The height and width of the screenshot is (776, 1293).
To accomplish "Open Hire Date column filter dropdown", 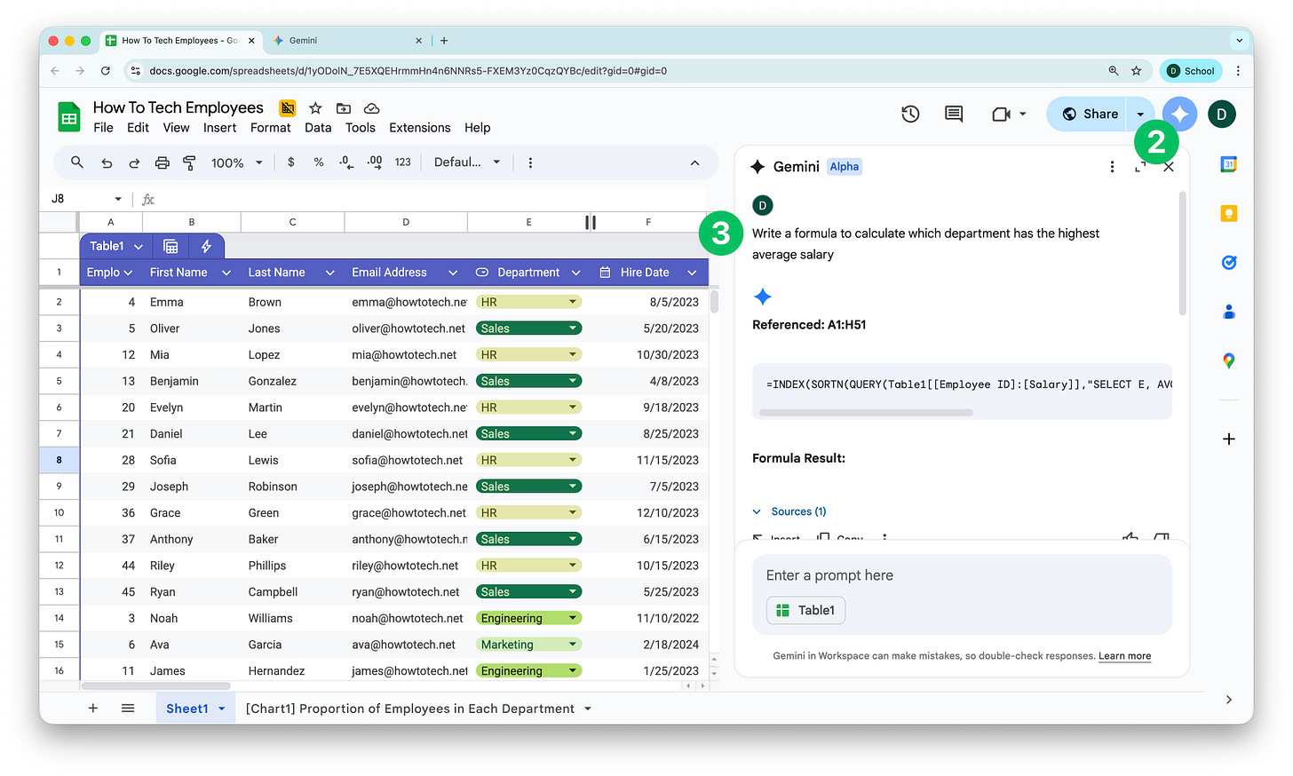I will pyautogui.click(x=692, y=273).
